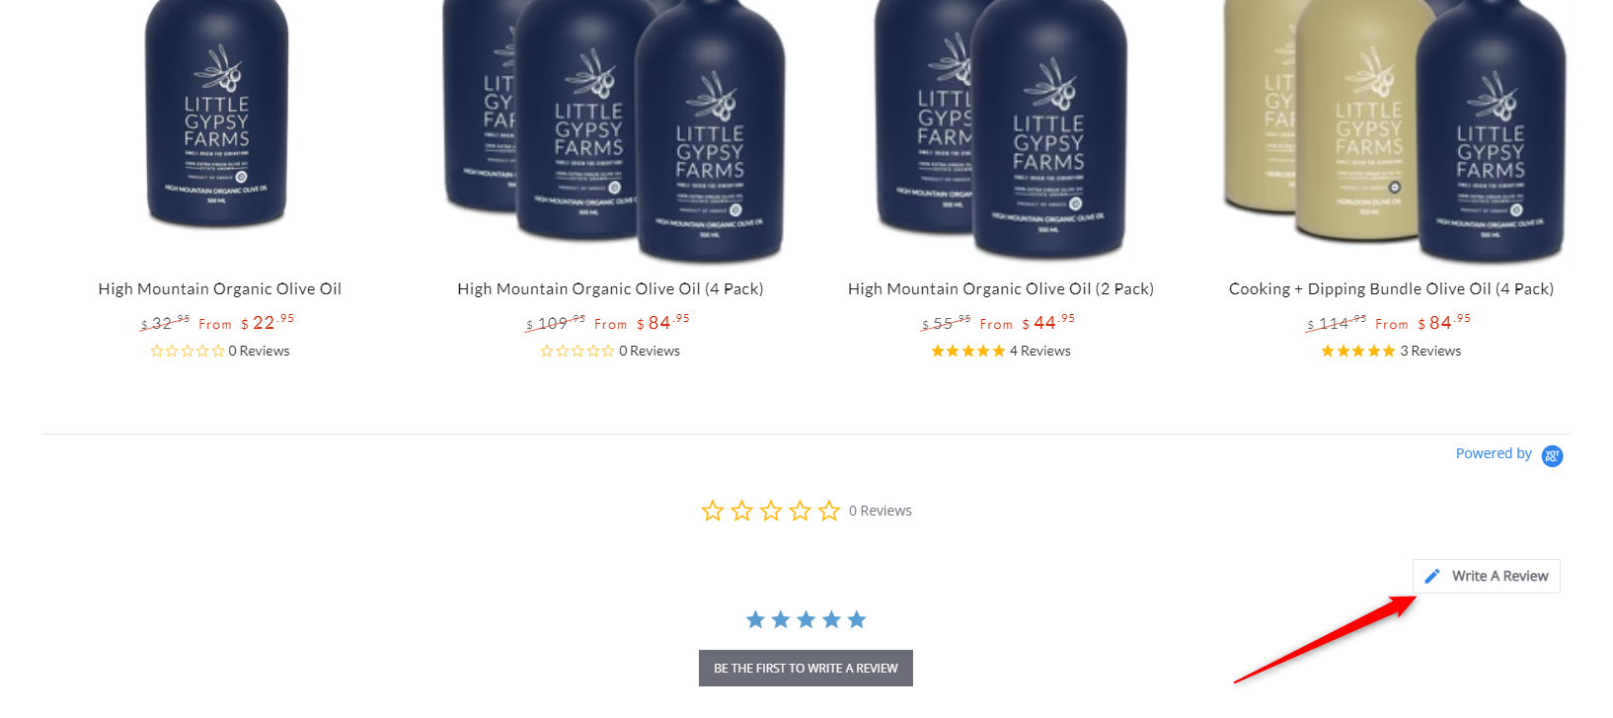Click the first empty star in review summary
Screen dimensions: 1613x718
(x=713, y=511)
